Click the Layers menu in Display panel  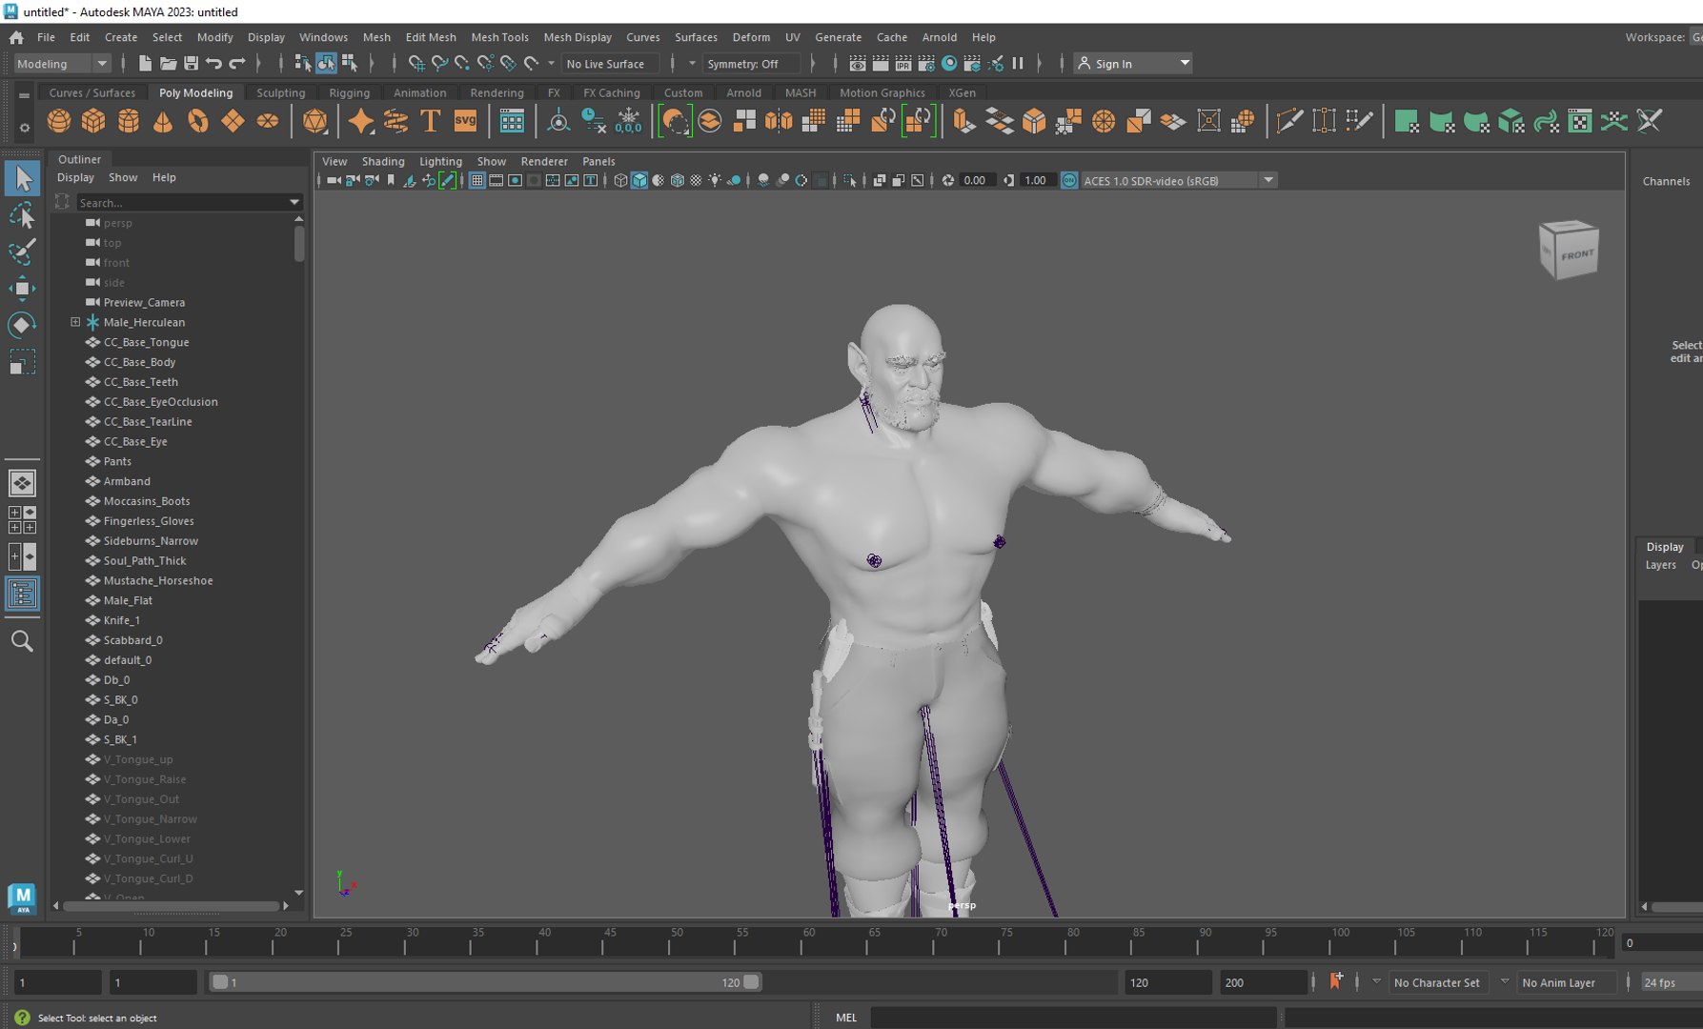(x=1660, y=565)
